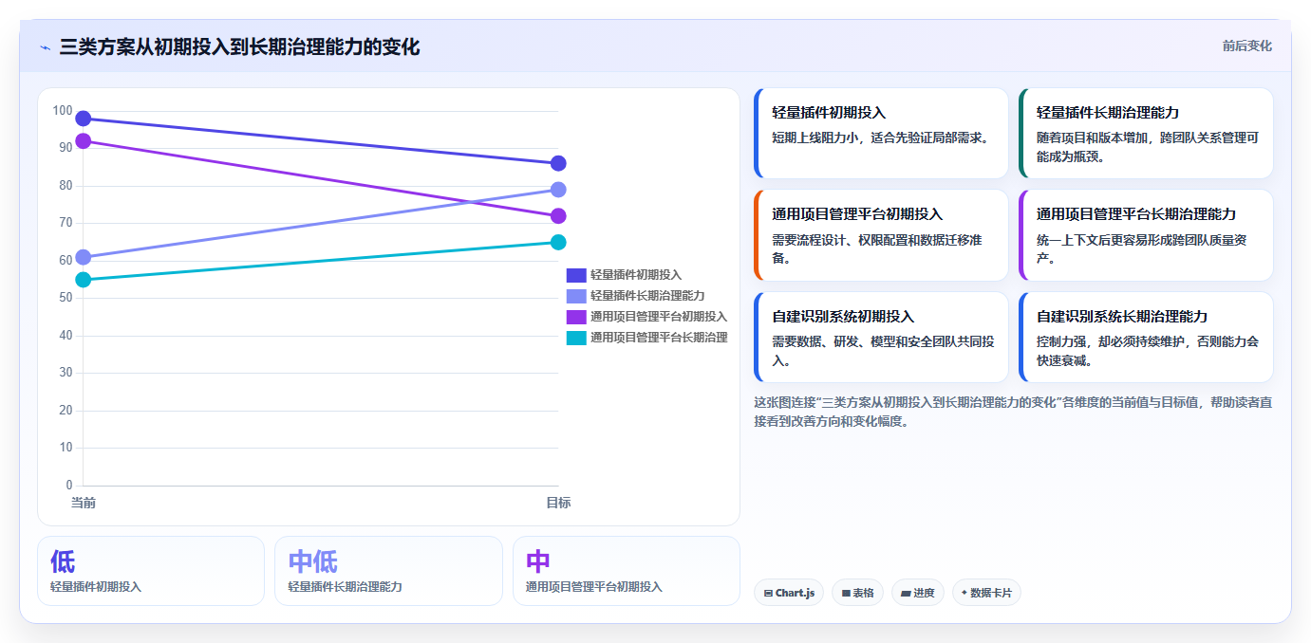
Task: Select the 数据卡片 tag chip
Action: [x=986, y=593]
